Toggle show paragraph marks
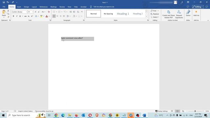Viewport: 210px width, 118px height. click(x=82, y=12)
